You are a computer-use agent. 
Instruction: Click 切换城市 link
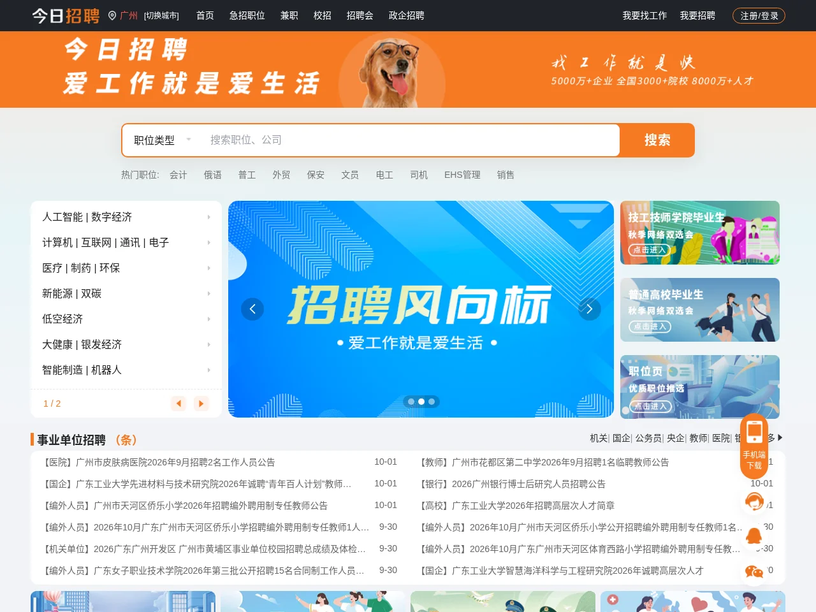coord(161,15)
